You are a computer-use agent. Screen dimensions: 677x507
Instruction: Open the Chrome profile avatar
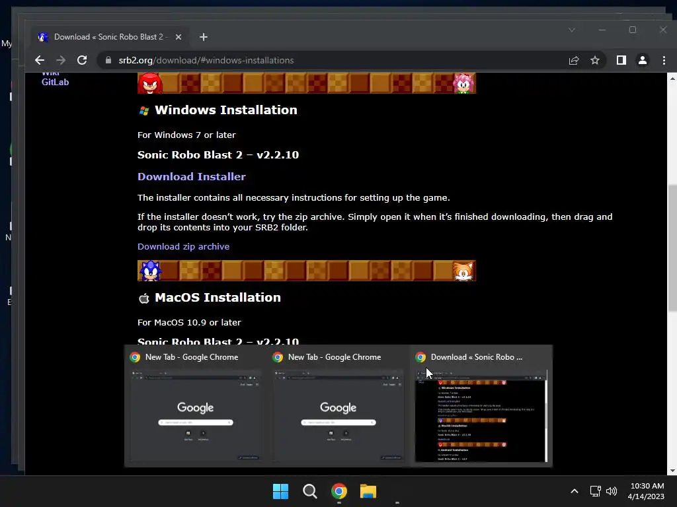[x=643, y=60]
